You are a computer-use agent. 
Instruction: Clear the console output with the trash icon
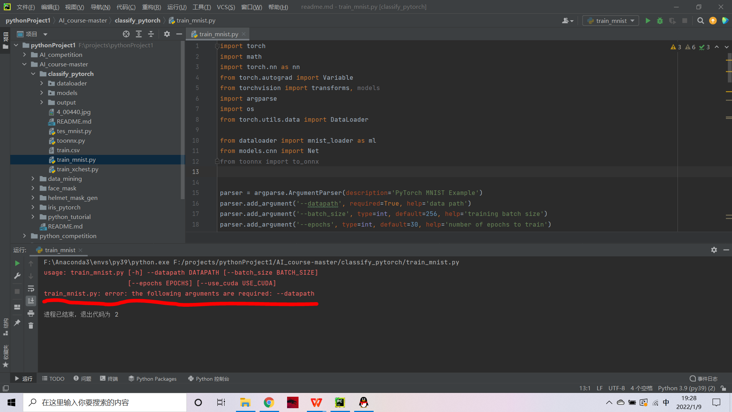click(x=31, y=325)
